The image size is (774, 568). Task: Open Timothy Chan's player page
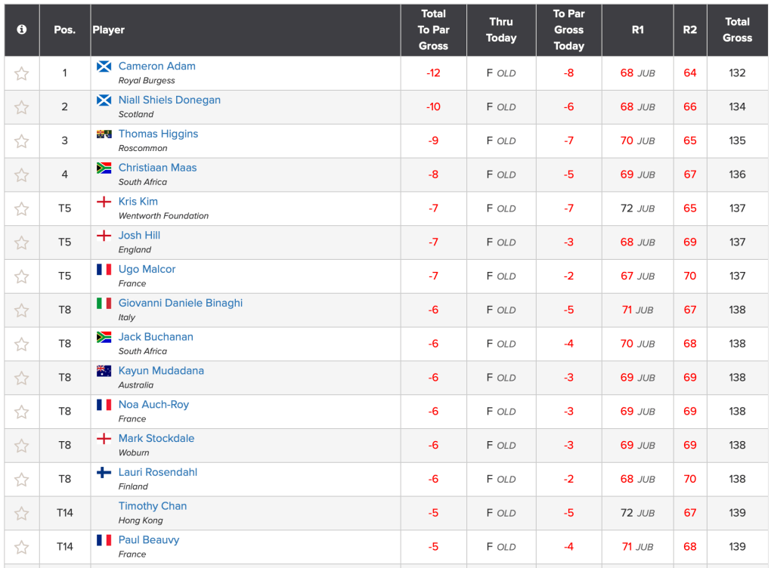point(152,506)
